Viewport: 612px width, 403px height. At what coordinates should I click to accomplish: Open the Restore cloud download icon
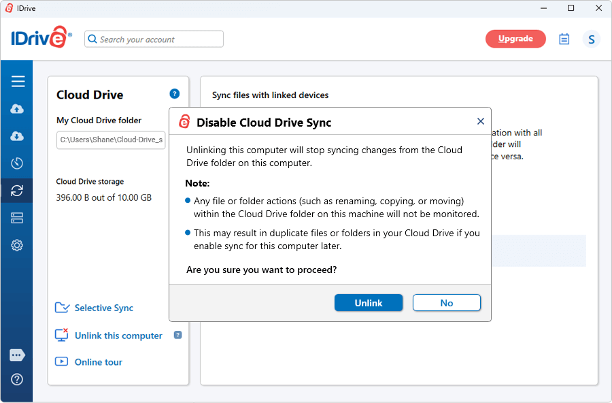click(x=18, y=136)
